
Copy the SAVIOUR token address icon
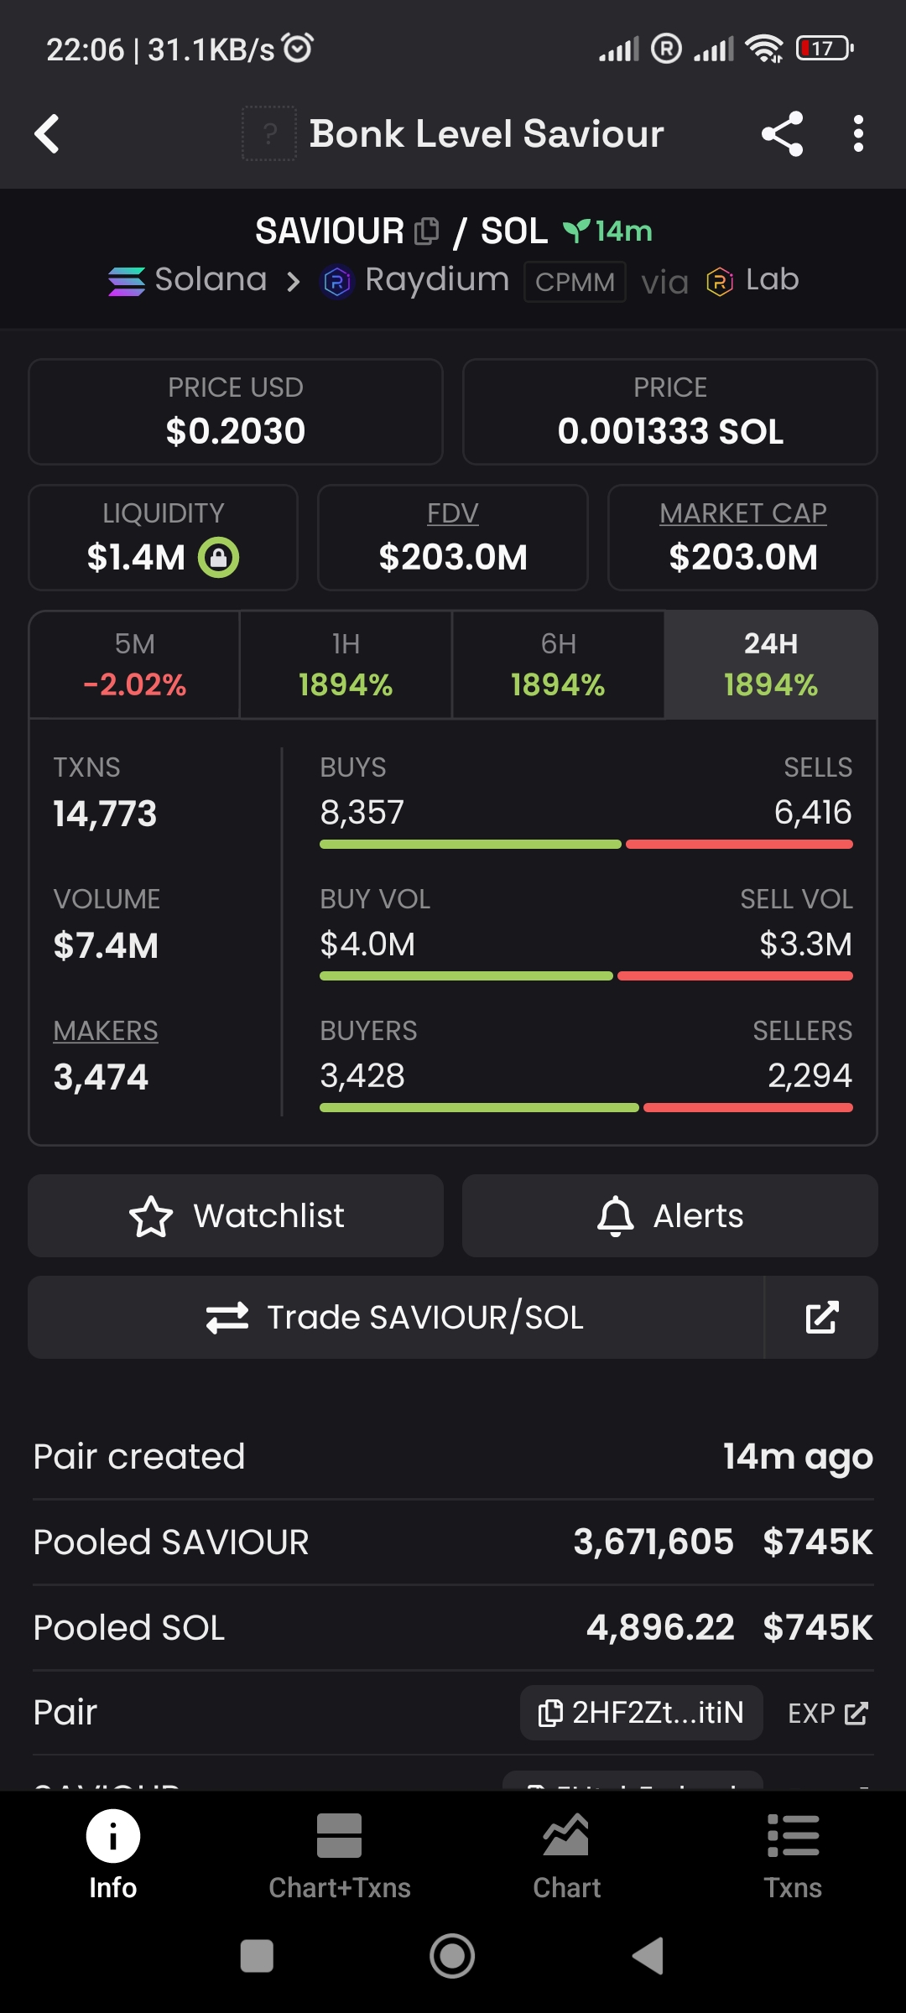[x=426, y=231]
